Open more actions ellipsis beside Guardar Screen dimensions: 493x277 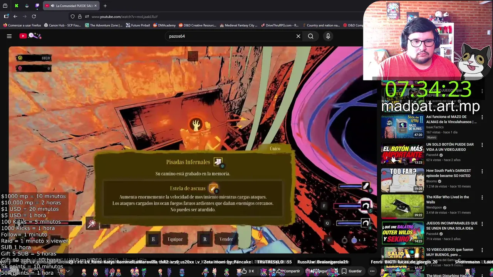tap(372, 271)
